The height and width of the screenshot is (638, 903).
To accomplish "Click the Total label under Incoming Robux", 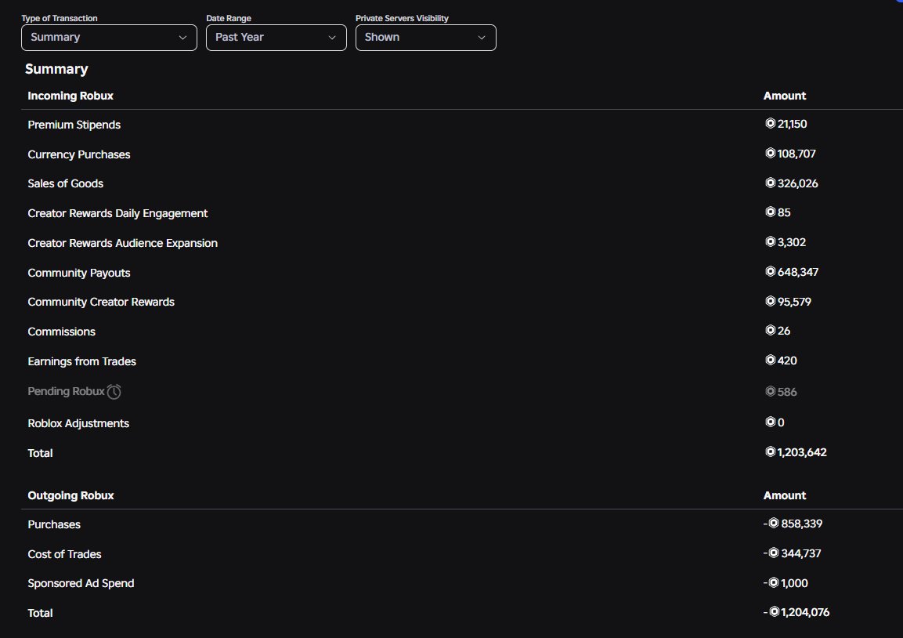I will click(40, 453).
